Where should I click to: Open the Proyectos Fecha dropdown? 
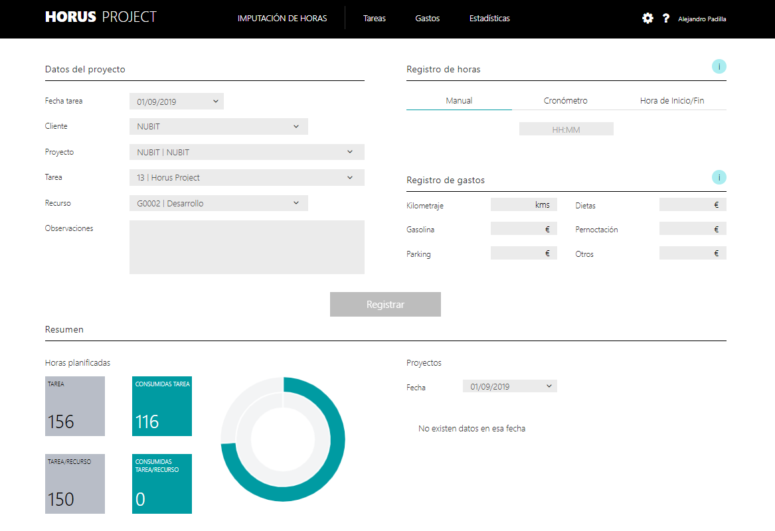point(509,386)
